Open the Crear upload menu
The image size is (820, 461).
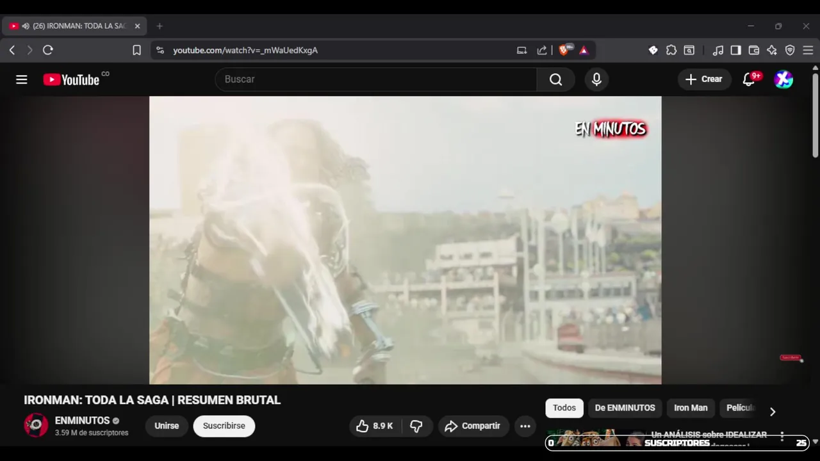[x=703, y=79]
